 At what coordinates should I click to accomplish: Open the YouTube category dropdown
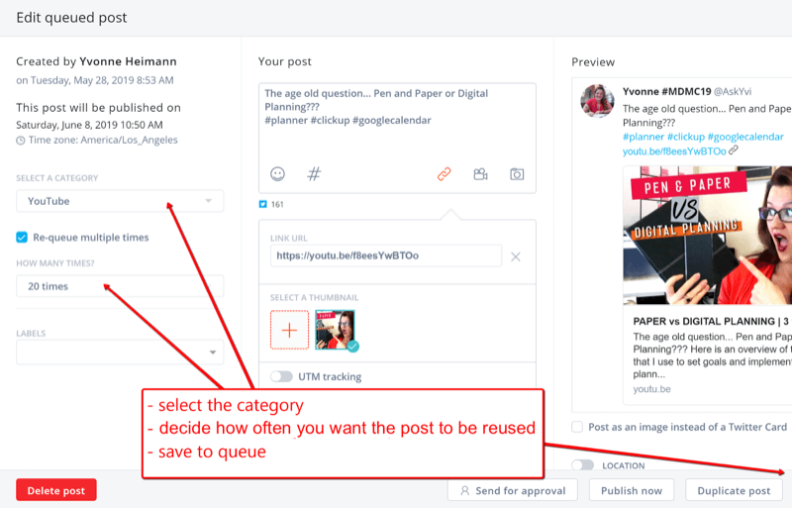coord(120,201)
